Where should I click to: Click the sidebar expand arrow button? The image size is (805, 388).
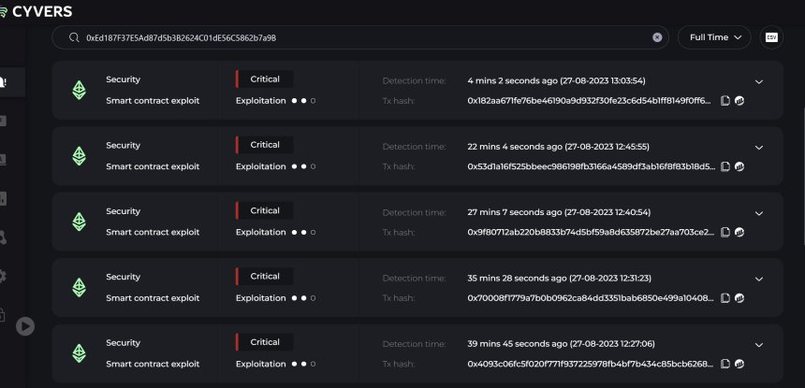click(x=25, y=325)
